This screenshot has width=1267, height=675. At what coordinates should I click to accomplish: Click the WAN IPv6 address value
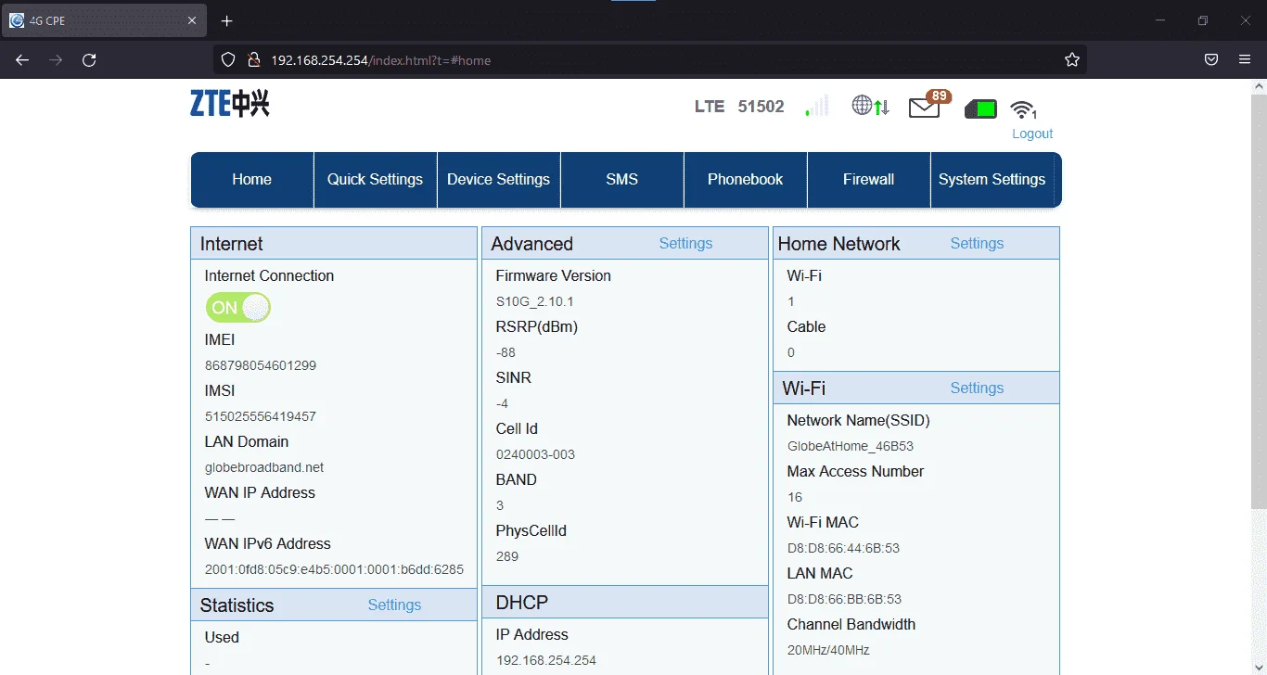tap(334, 569)
